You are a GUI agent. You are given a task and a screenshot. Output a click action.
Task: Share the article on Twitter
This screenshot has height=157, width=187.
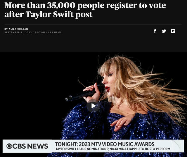[164, 31]
